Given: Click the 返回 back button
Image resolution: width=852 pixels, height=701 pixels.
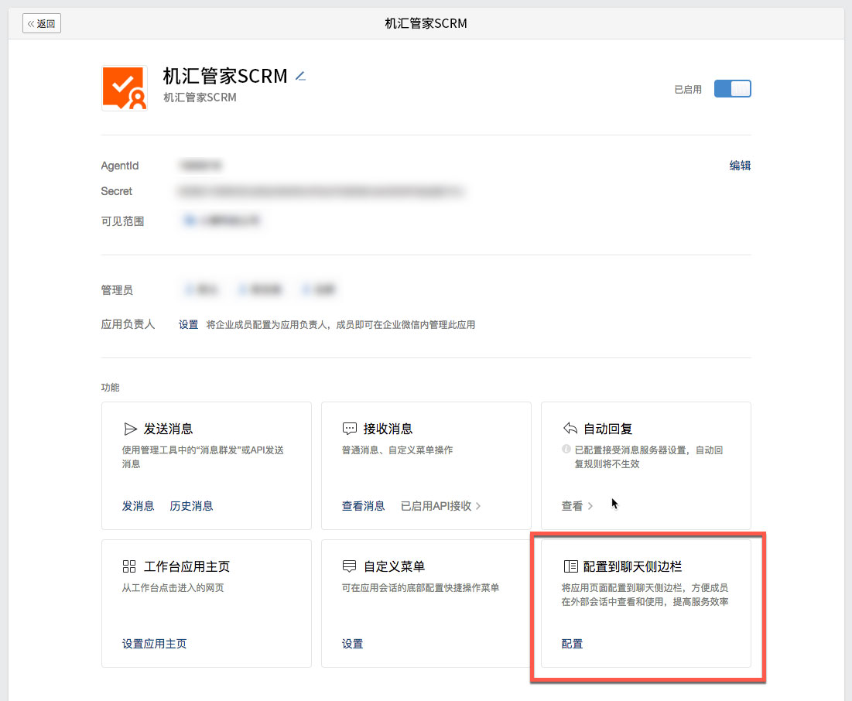Looking at the screenshot, I should 41,23.
